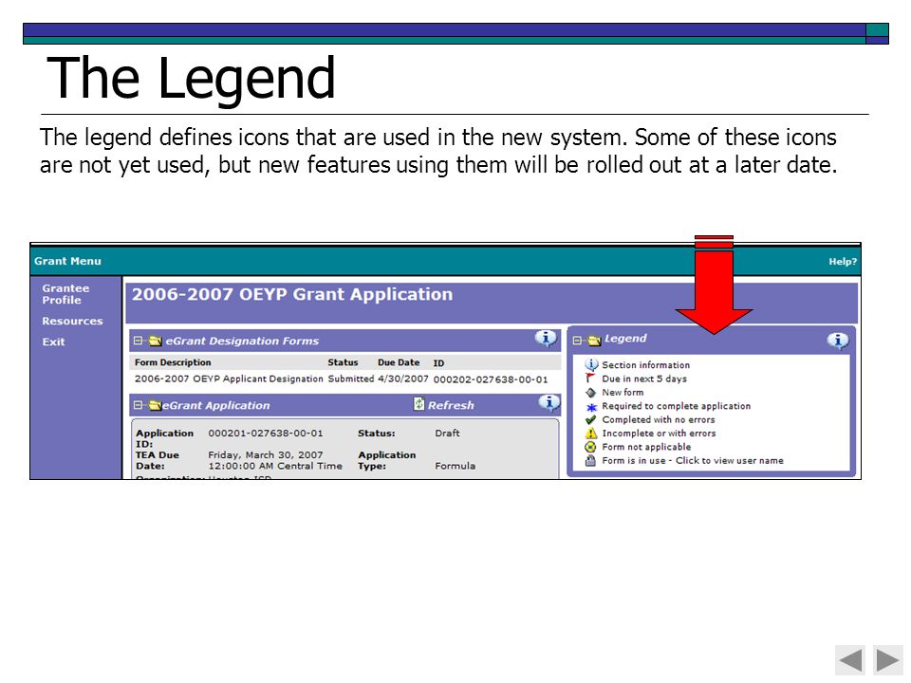Image resolution: width=911 pixels, height=683 pixels.
Task: Click the Friday, March 30, 2007 due date
Action: 266,454
